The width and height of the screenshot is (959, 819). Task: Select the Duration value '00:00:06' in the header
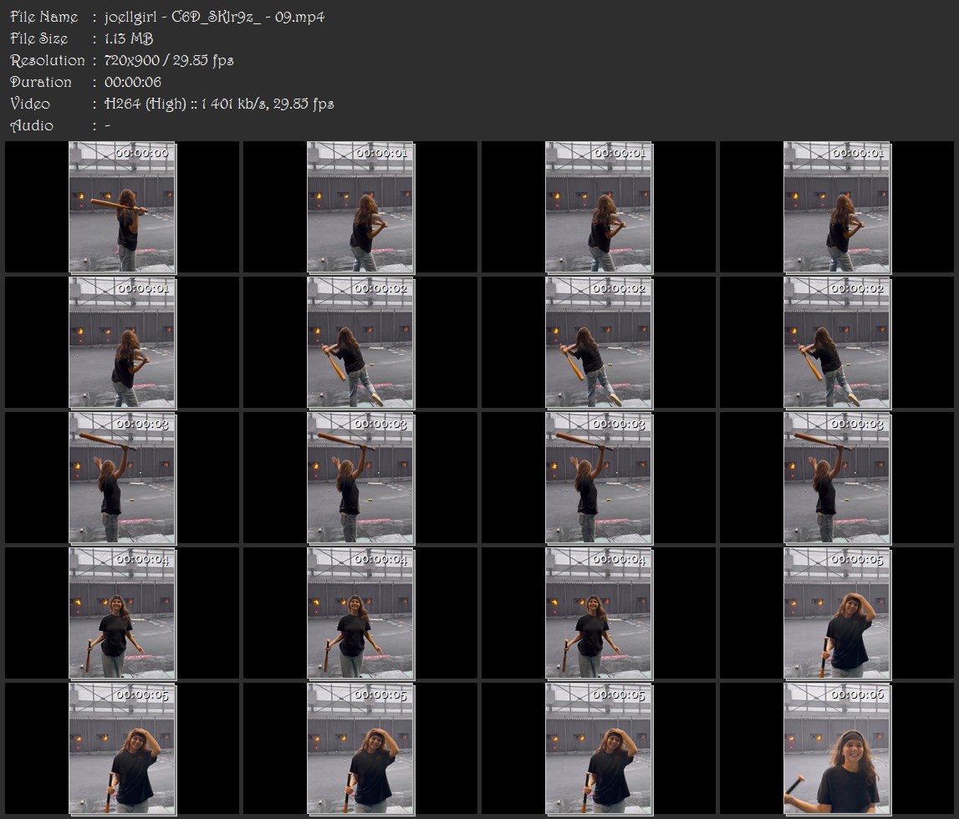133,82
